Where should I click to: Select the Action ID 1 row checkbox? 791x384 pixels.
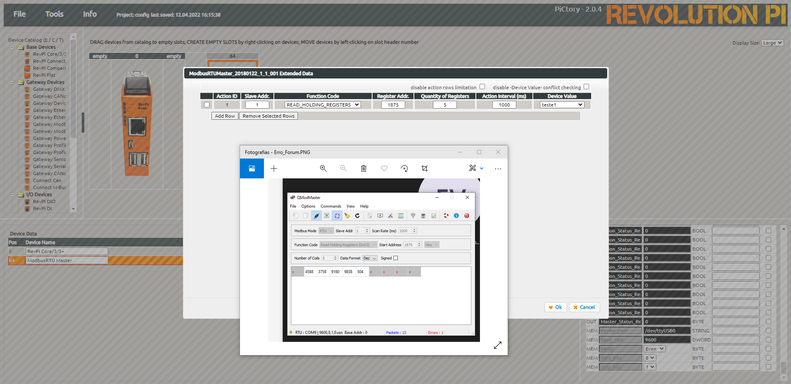[207, 105]
